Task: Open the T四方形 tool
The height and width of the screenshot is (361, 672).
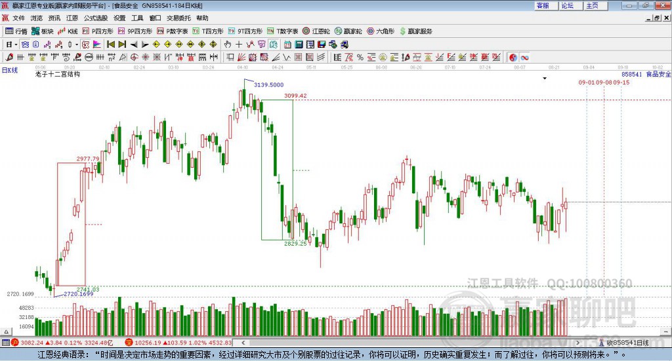Action: tap(208, 31)
